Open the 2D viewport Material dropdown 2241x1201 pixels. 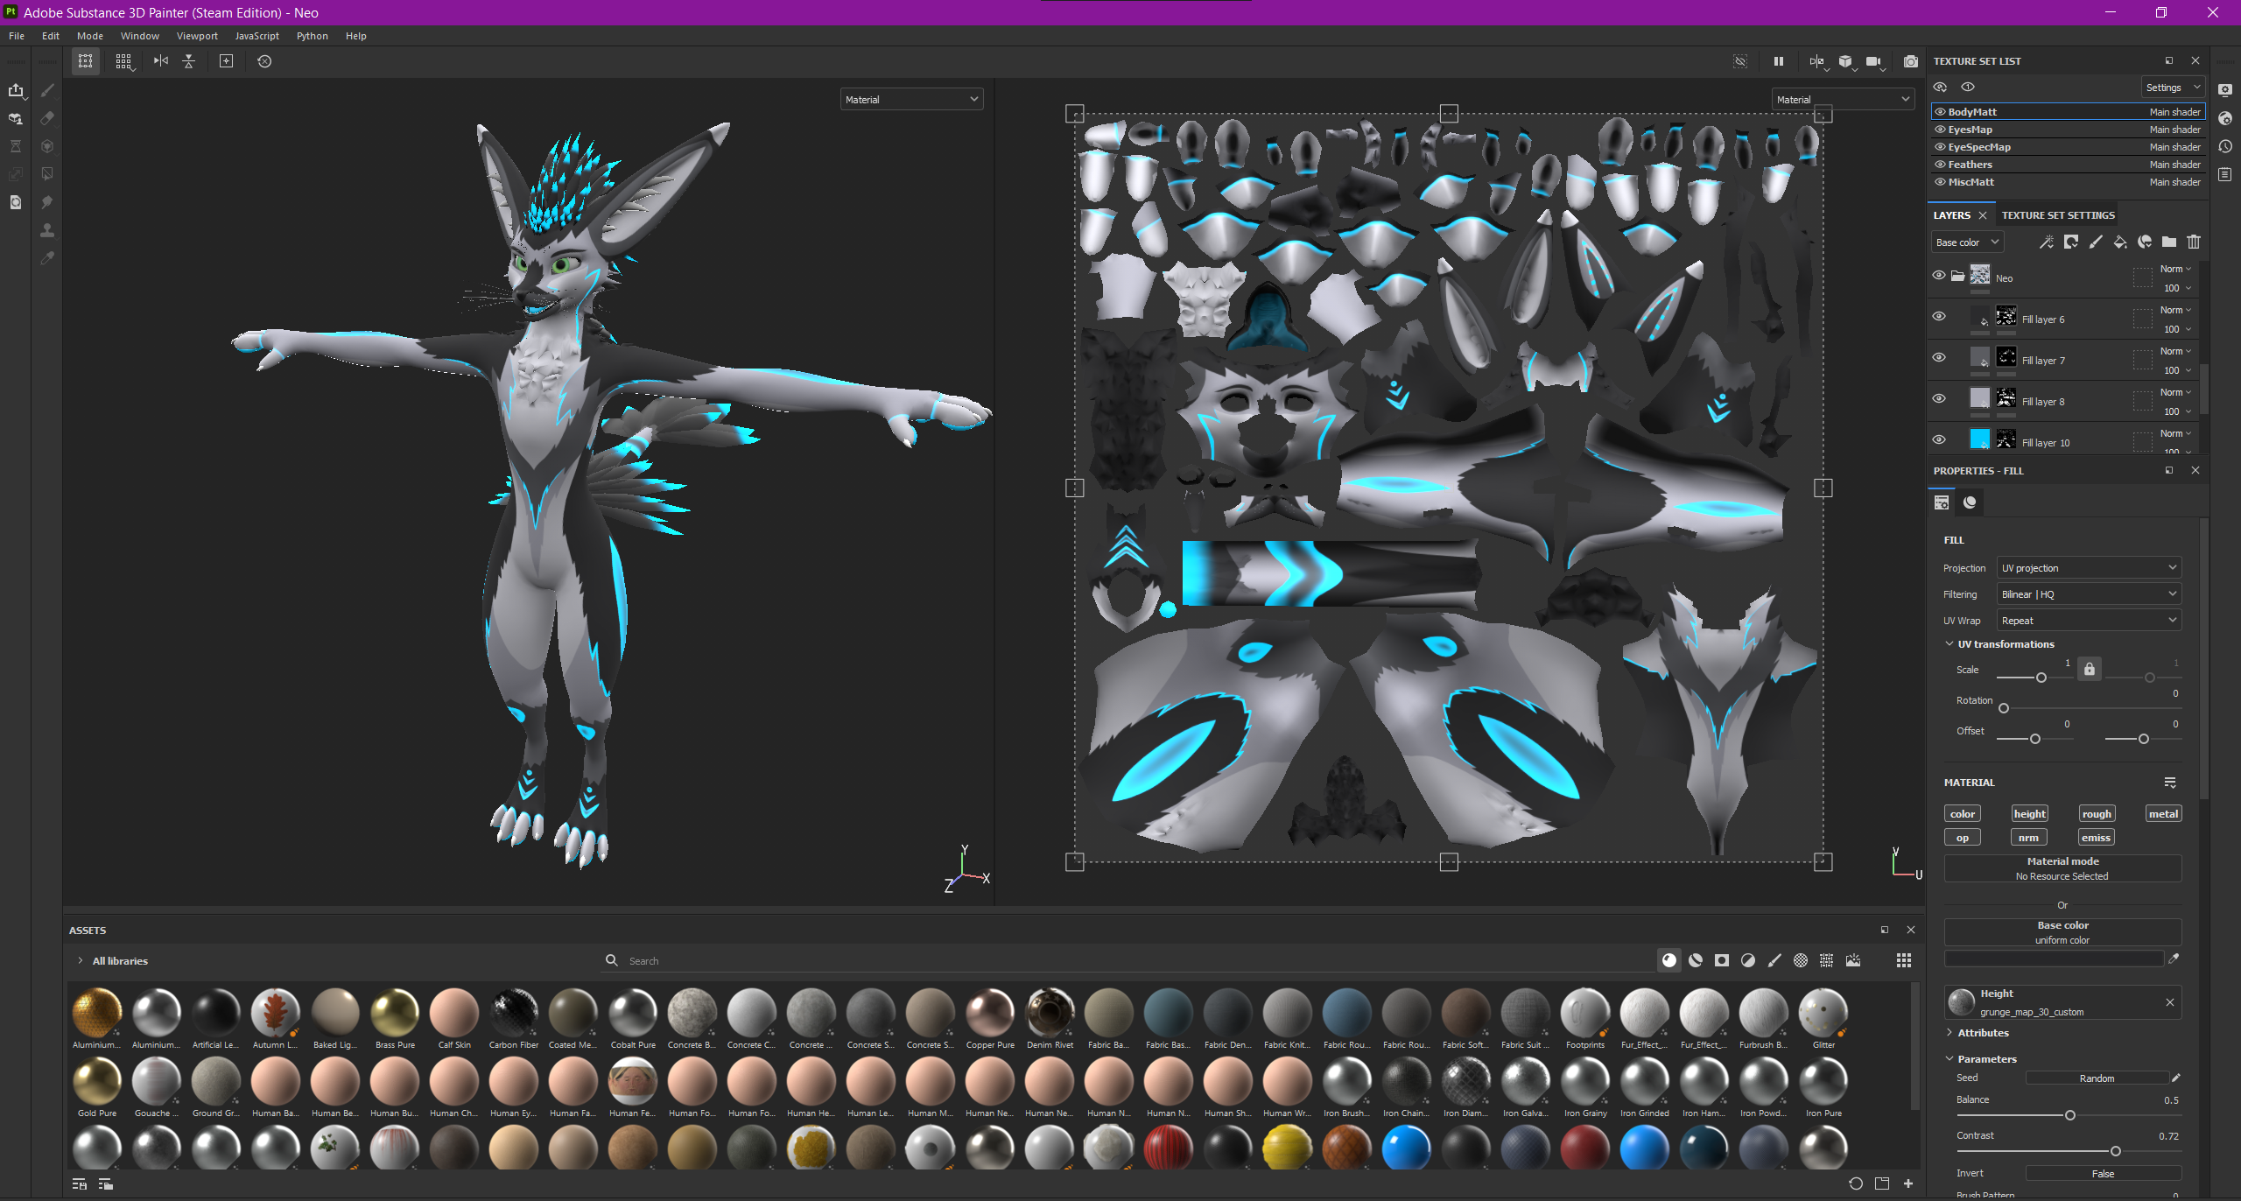[x=1843, y=100]
